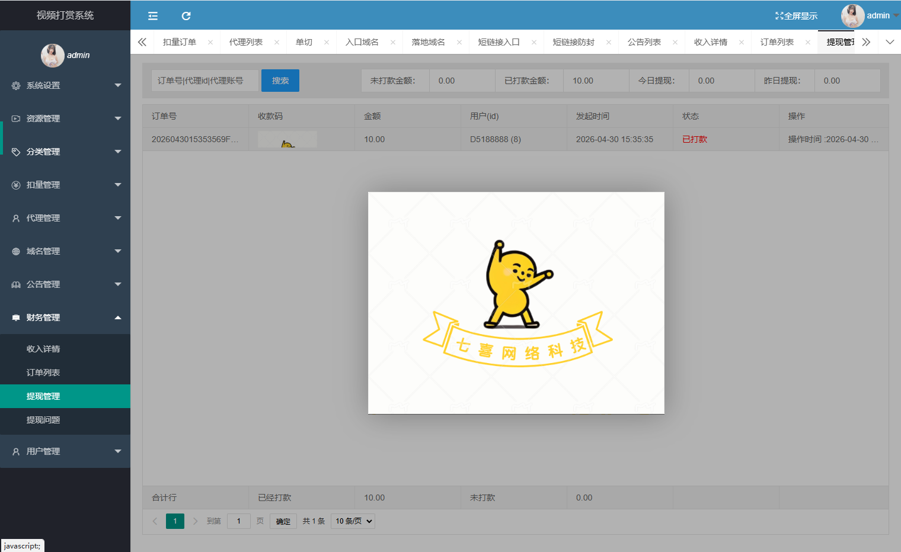This screenshot has height=552, width=901.
Task: Expand 系统设置 menu arrow
Action: (x=118, y=85)
